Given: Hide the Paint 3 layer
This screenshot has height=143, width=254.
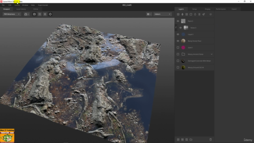Looking at the screenshot, I should (x=178, y=21).
